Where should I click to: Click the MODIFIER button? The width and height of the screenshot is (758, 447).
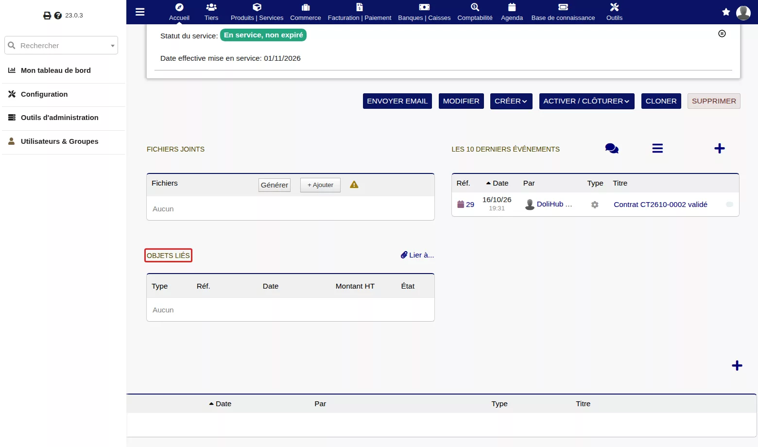click(x=461, y=101)
